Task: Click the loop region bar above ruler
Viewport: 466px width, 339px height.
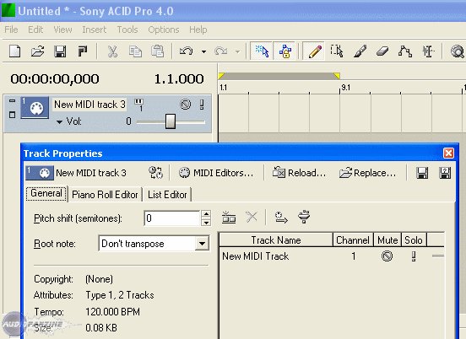Action: point(279,76)
